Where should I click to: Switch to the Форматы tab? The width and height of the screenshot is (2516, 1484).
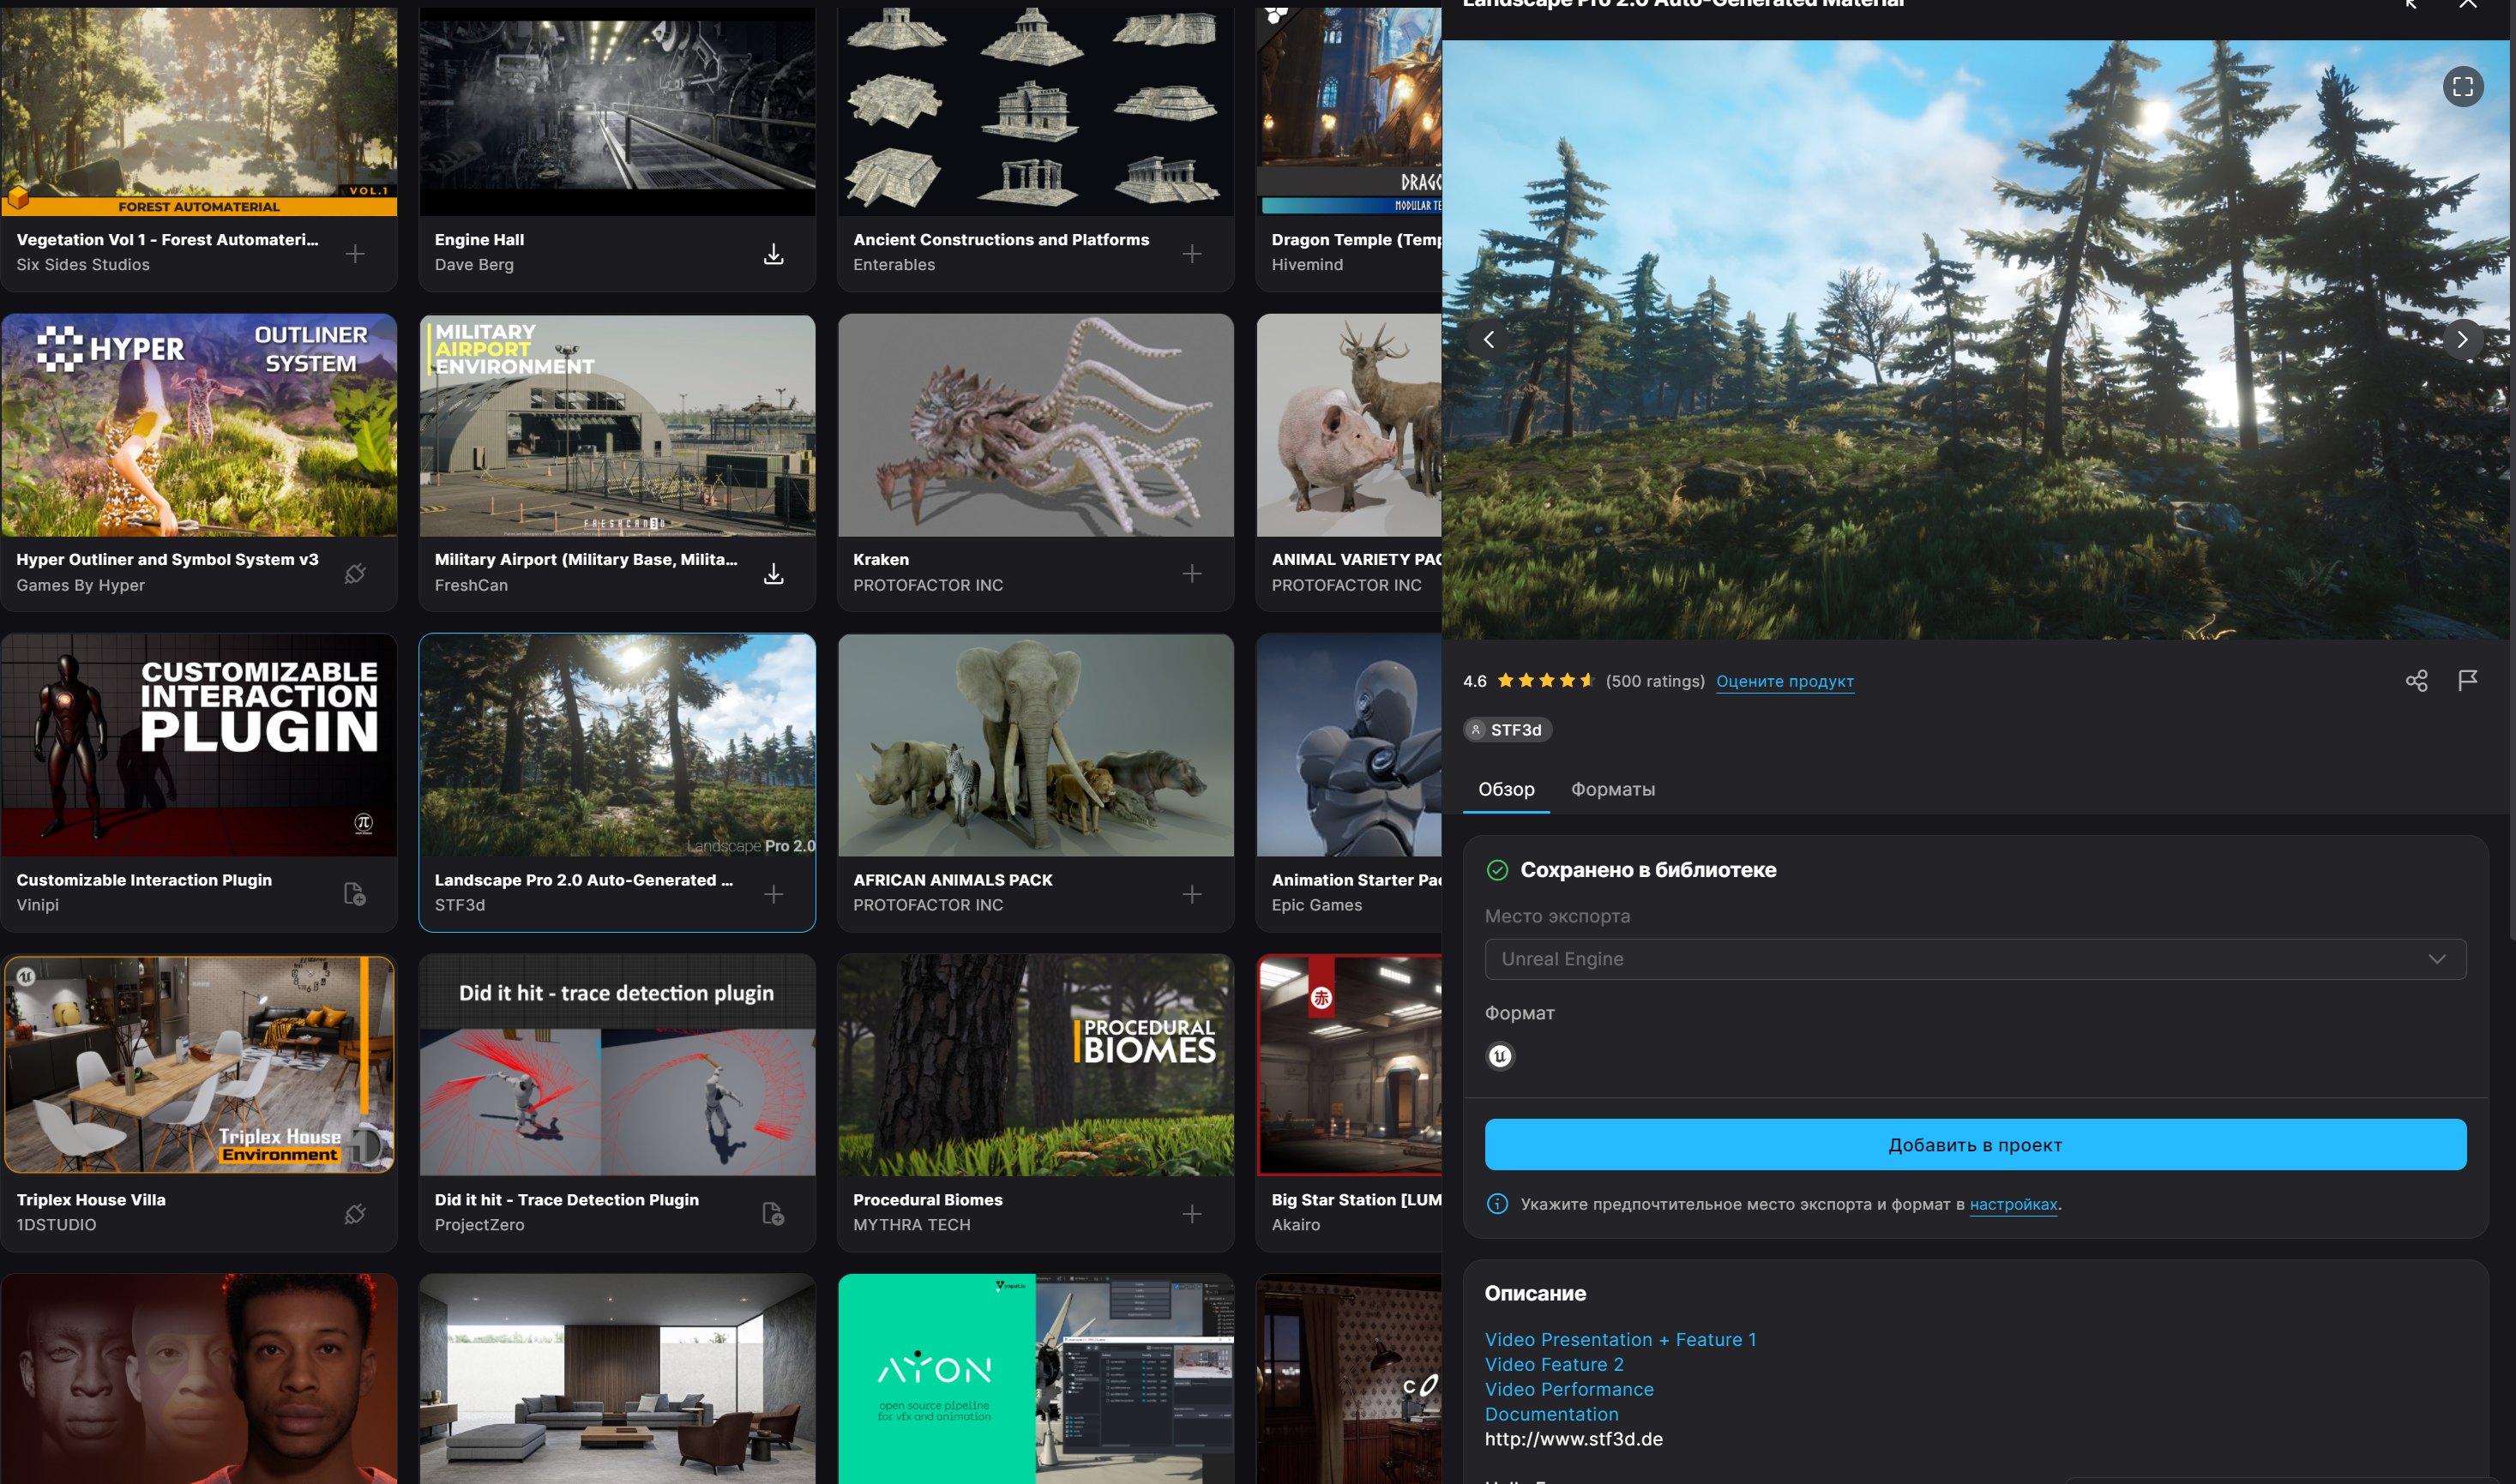[x=1612, y=789]
